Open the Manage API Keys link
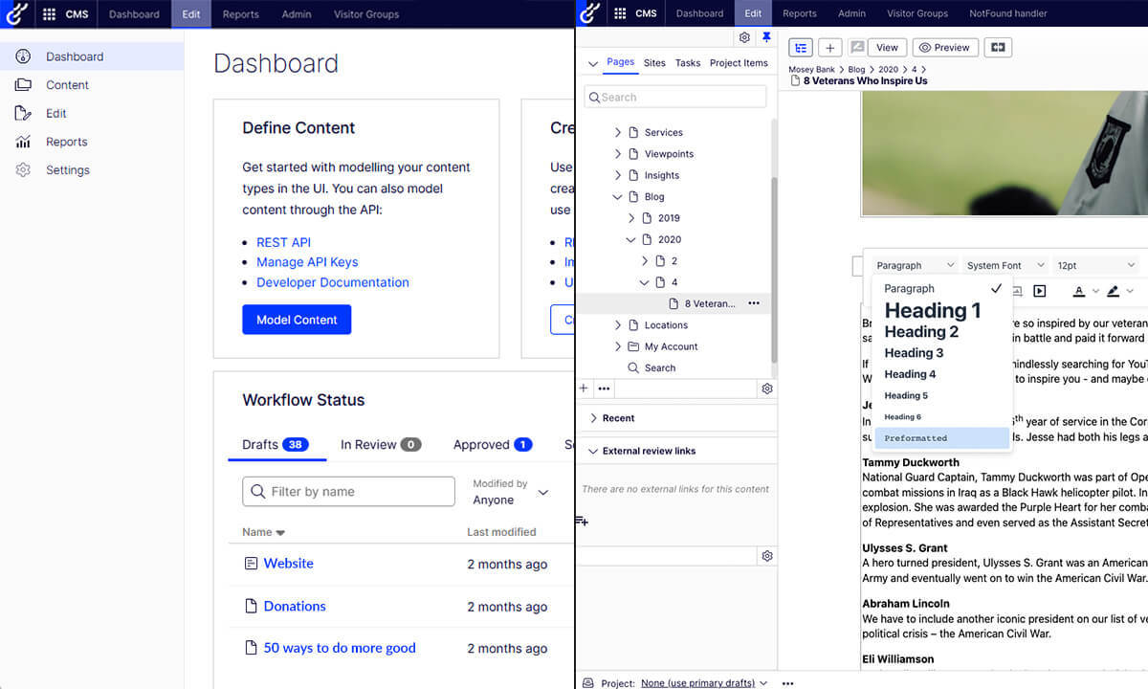1148x689 pixels. tap(307, 262)
